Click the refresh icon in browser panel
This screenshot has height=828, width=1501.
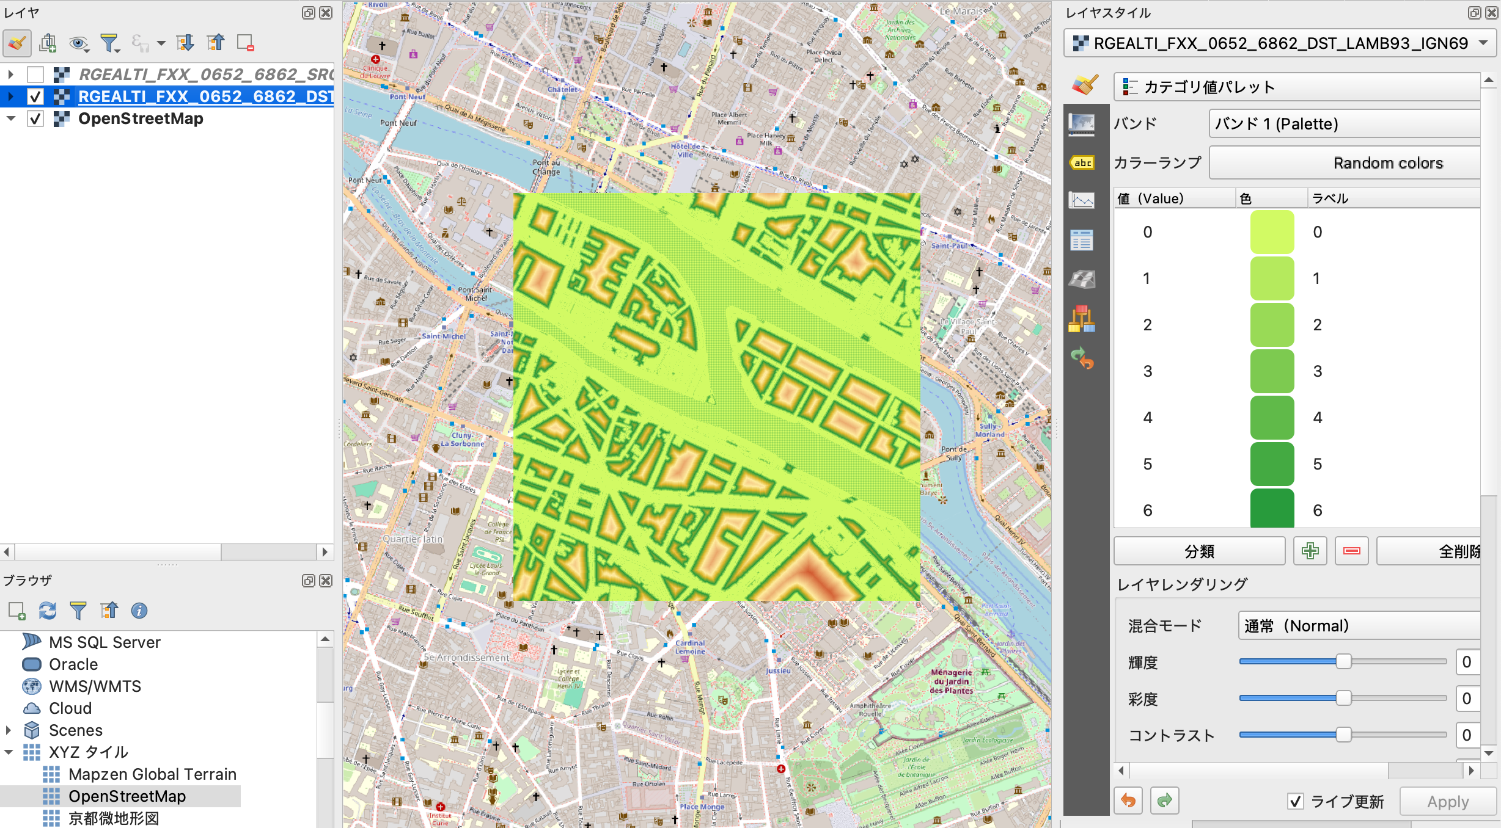pyautogui.click(x=47, y=611)
